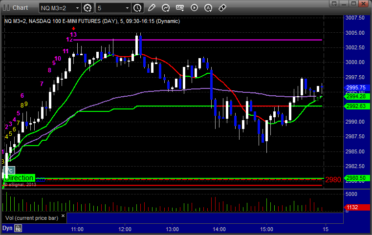Click the Pc marker box
Screen dimensions: 372x235
[x=9, y=170]
